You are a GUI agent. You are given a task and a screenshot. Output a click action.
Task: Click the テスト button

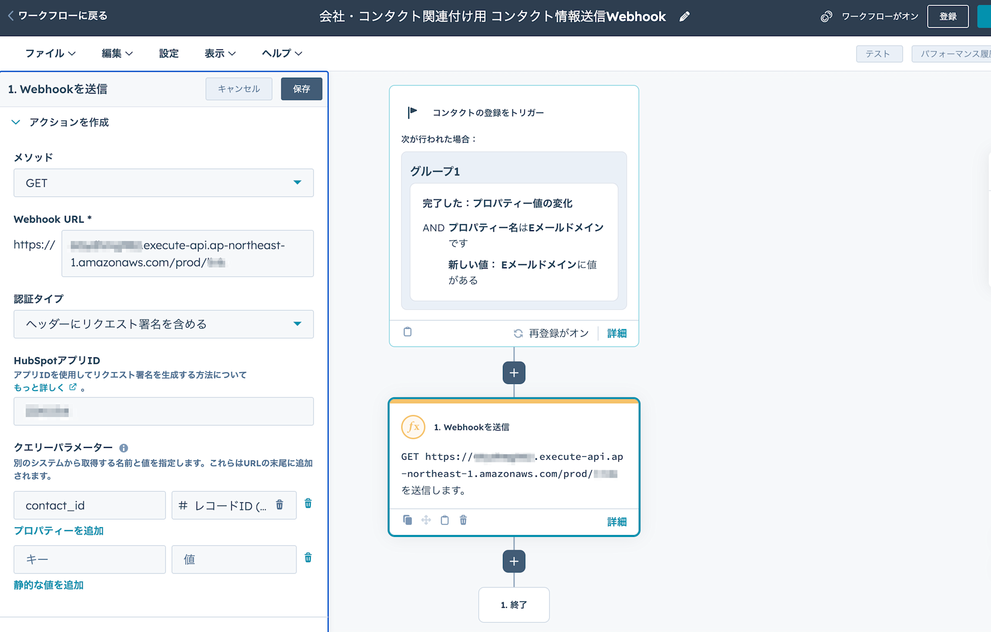879,54
